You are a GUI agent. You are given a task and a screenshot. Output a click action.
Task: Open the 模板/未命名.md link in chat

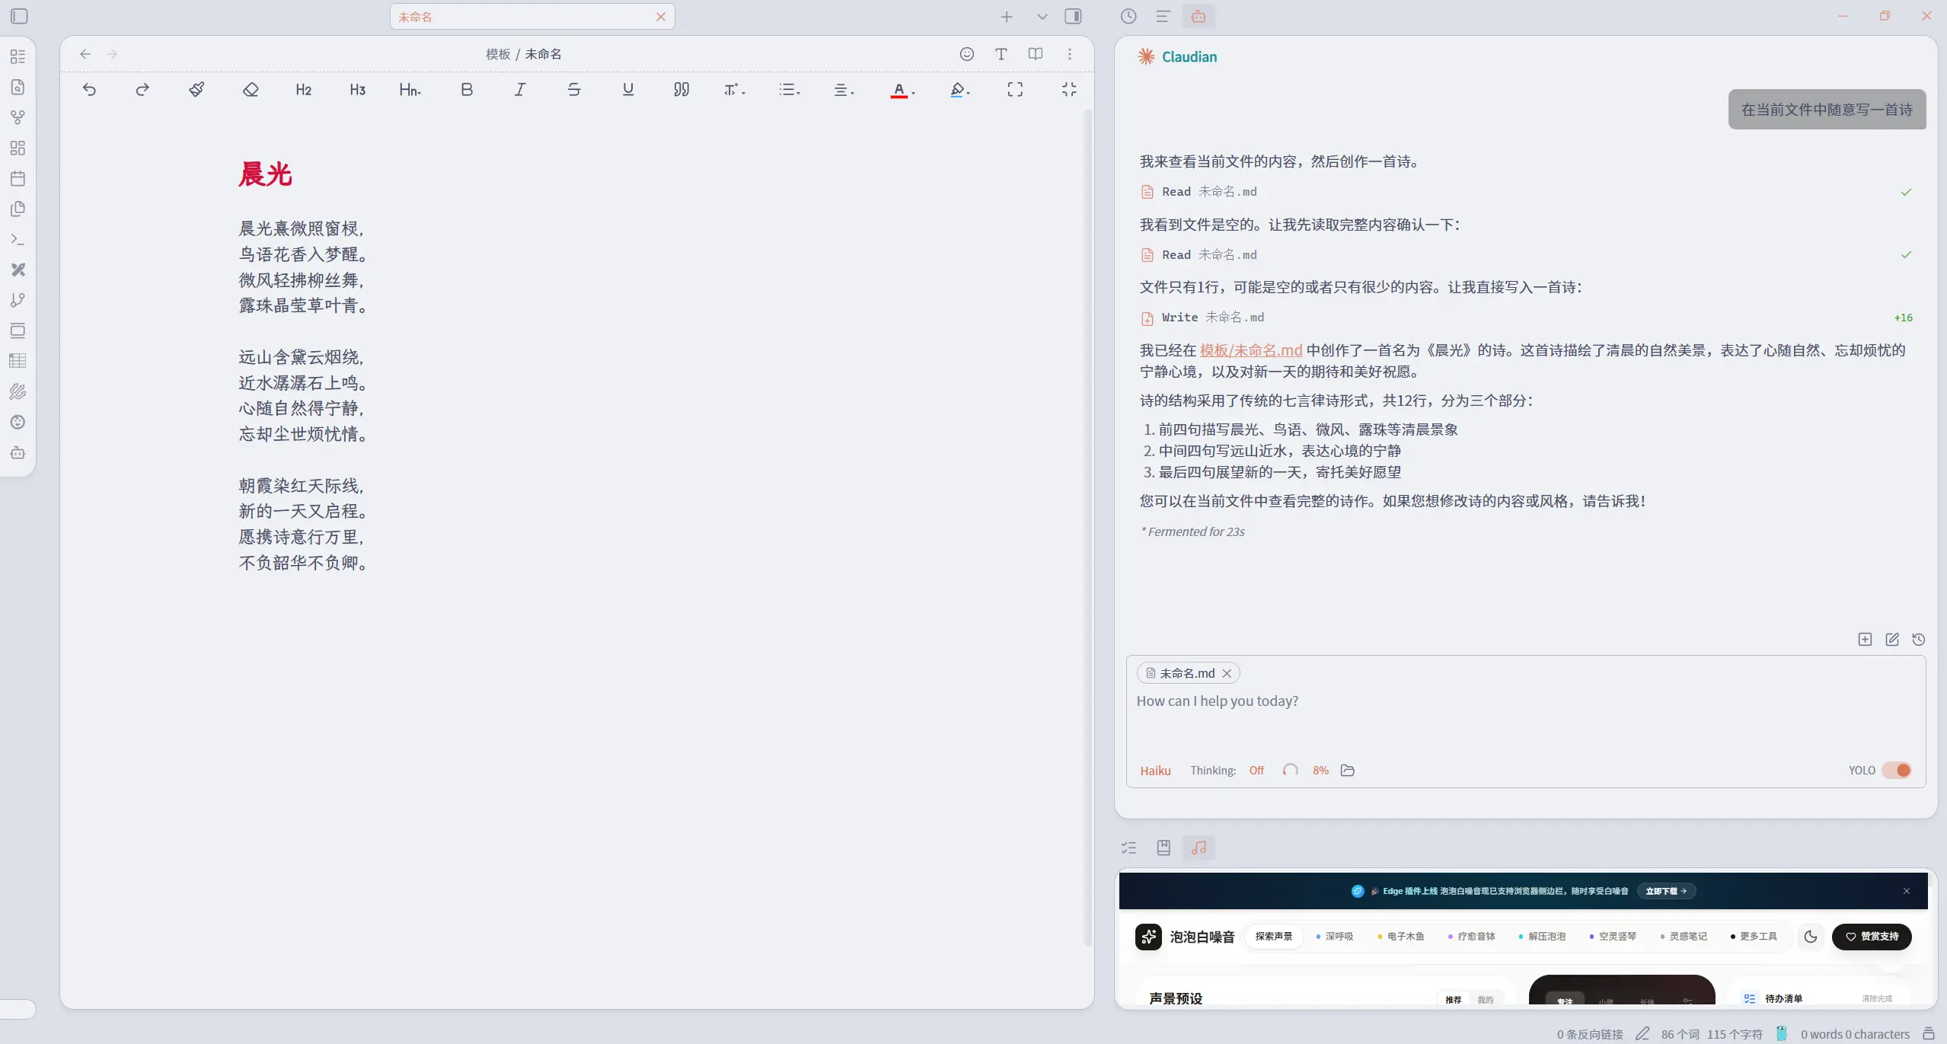1250,350
